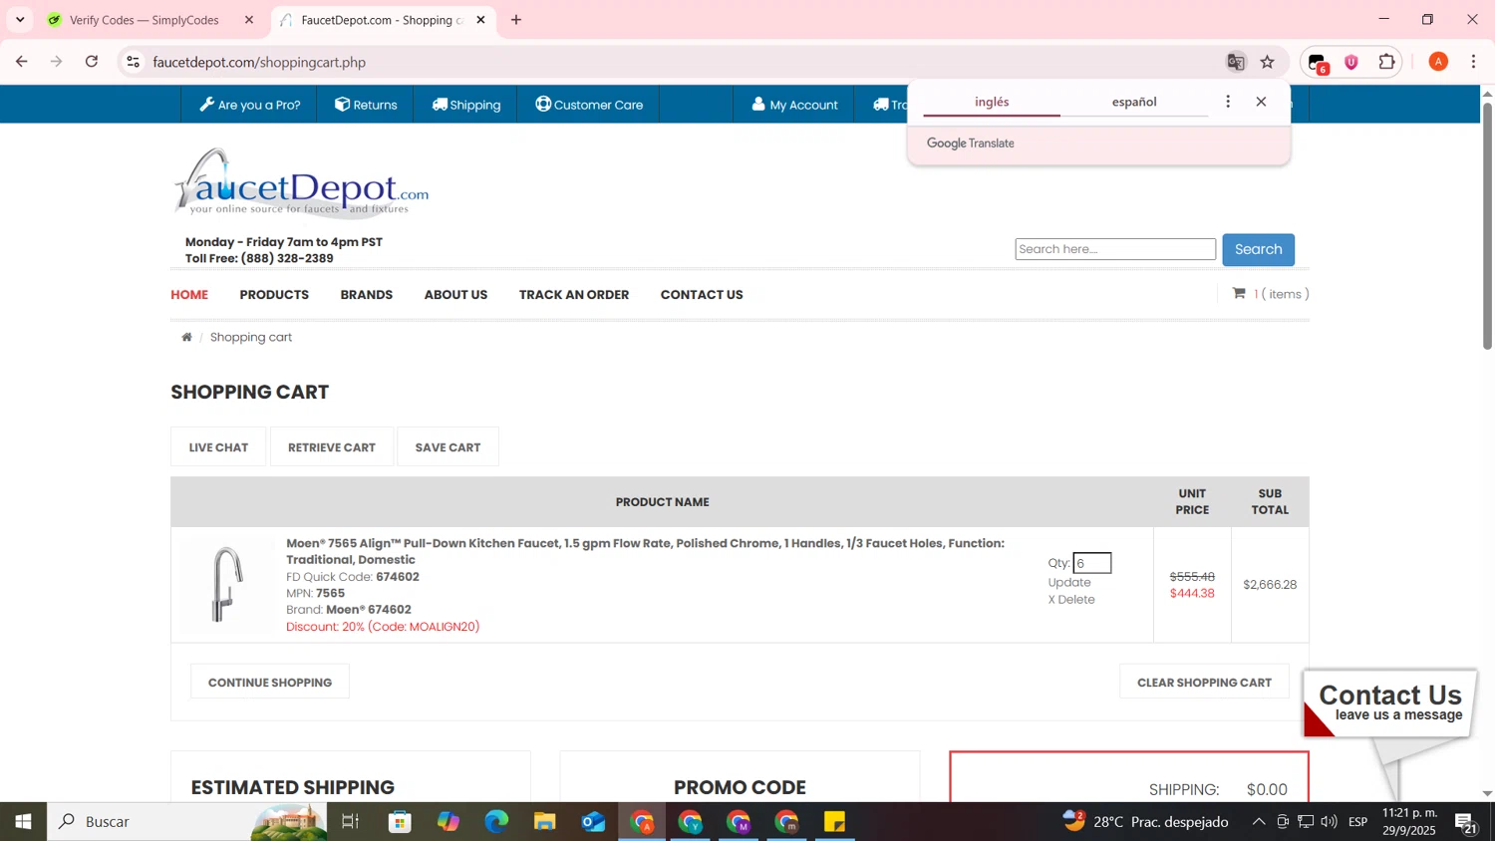Open Microsoft Edge taskbar icon

(x=496, y=822)
